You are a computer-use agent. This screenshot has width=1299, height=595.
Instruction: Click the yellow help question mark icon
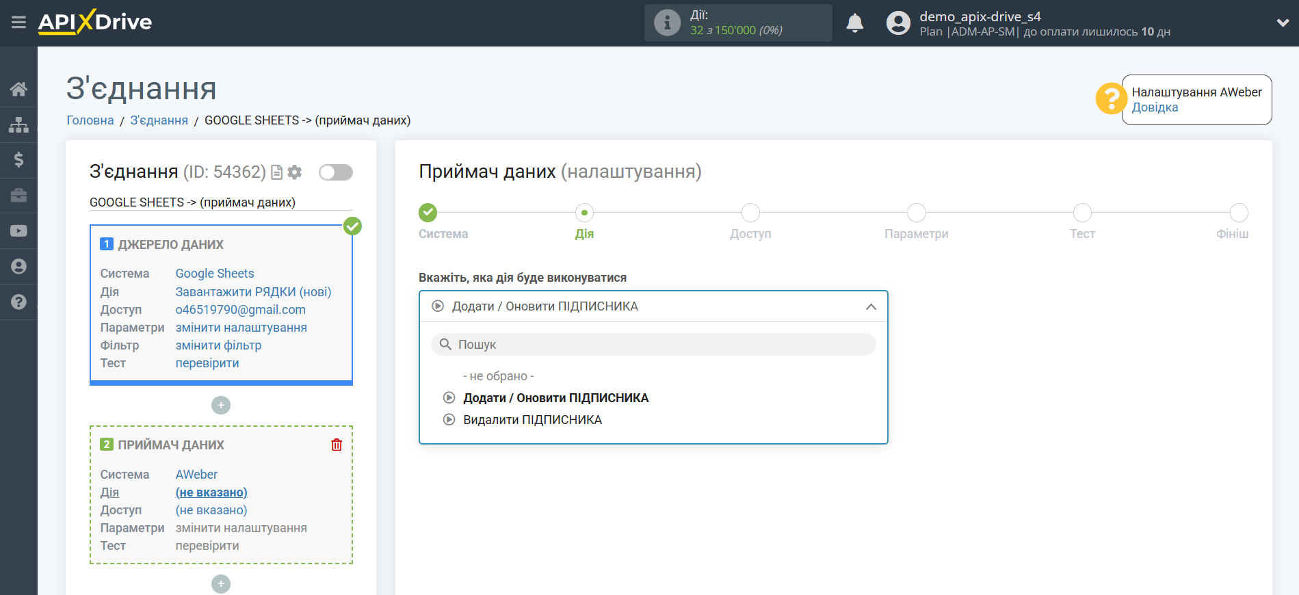[x=1111, y=99]
